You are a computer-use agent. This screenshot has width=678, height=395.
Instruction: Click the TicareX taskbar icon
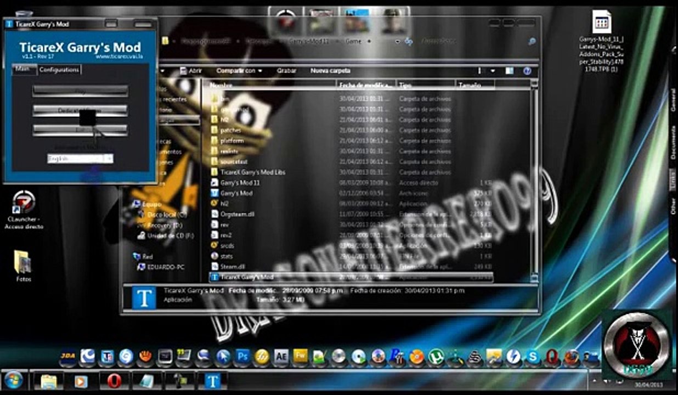coord(212,380)
